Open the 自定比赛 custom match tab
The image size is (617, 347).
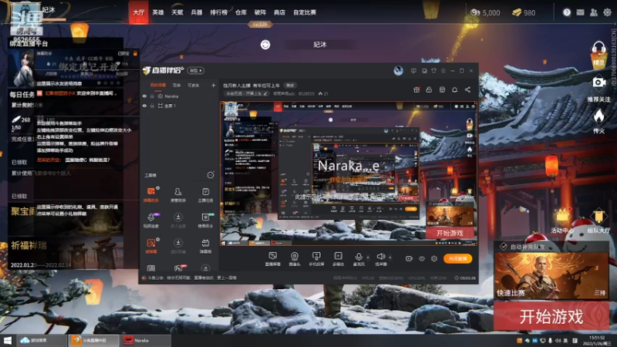(x=305, y=12)
